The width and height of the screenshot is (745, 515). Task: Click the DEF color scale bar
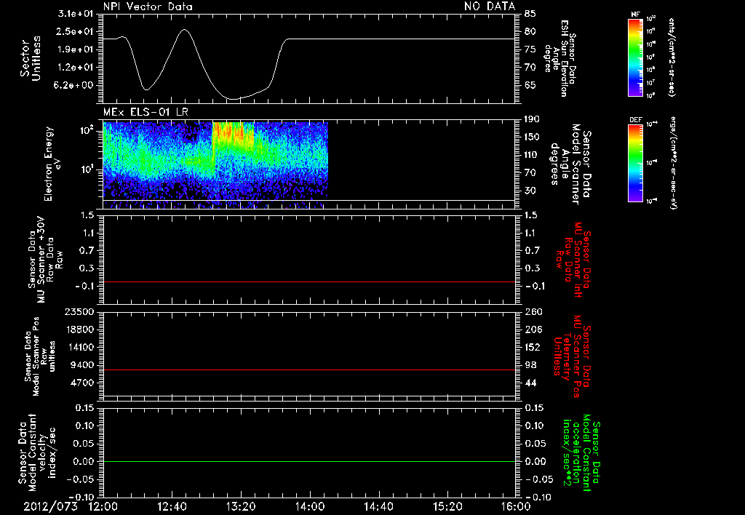635,163
